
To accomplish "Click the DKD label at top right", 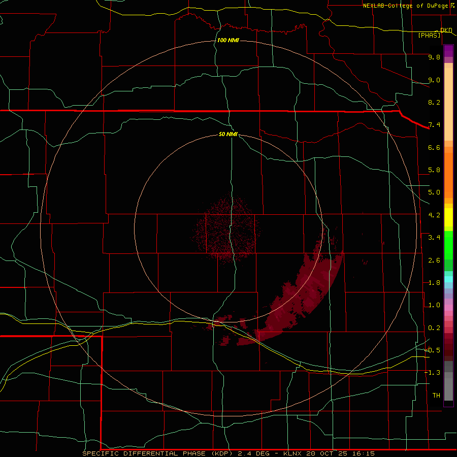I will [446, 30].
